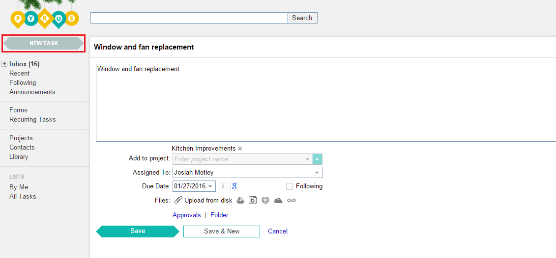The width and height of the screenshot is (556, 258).
Task: Attach a file via Upload from disk
Action: click(x=203, y=200)
